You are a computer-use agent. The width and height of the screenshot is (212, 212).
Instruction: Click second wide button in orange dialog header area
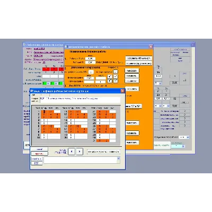coord(139,63)
